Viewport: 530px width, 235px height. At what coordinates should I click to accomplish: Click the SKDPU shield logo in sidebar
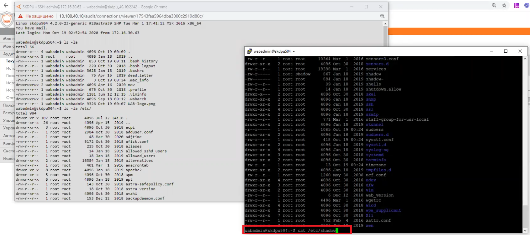7,19
